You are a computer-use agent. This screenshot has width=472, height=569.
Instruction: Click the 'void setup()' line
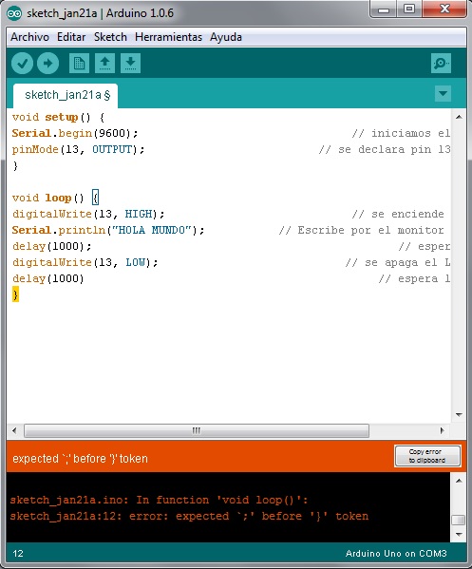59,117
